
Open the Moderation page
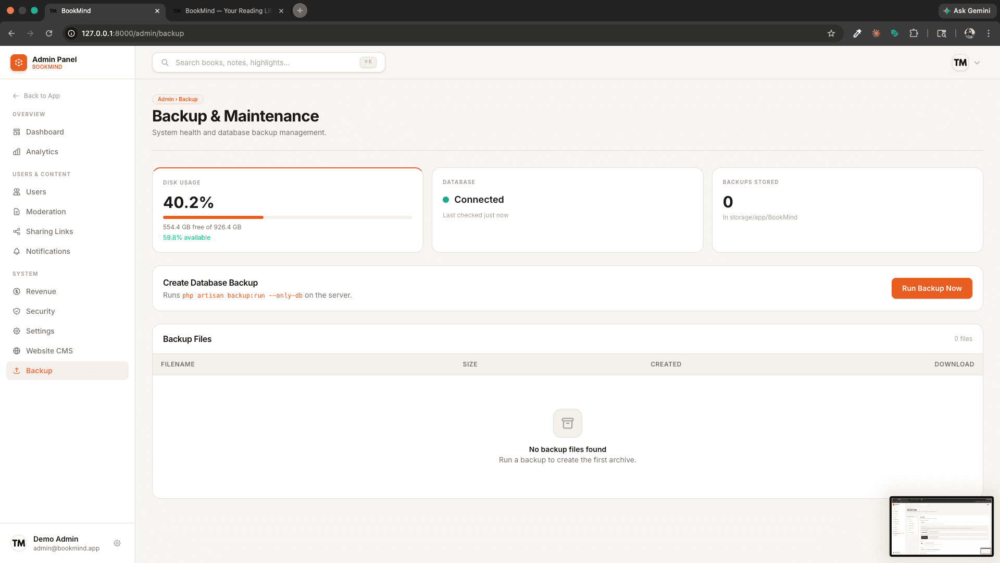tap(67, 212)
